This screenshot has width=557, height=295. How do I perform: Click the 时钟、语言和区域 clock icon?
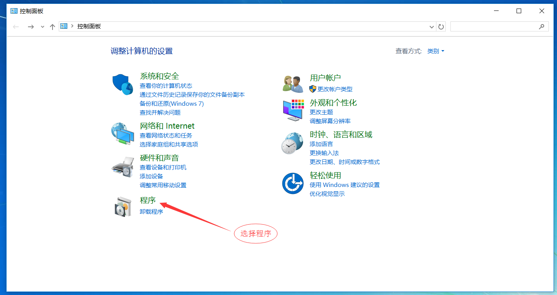click(293, 143)
